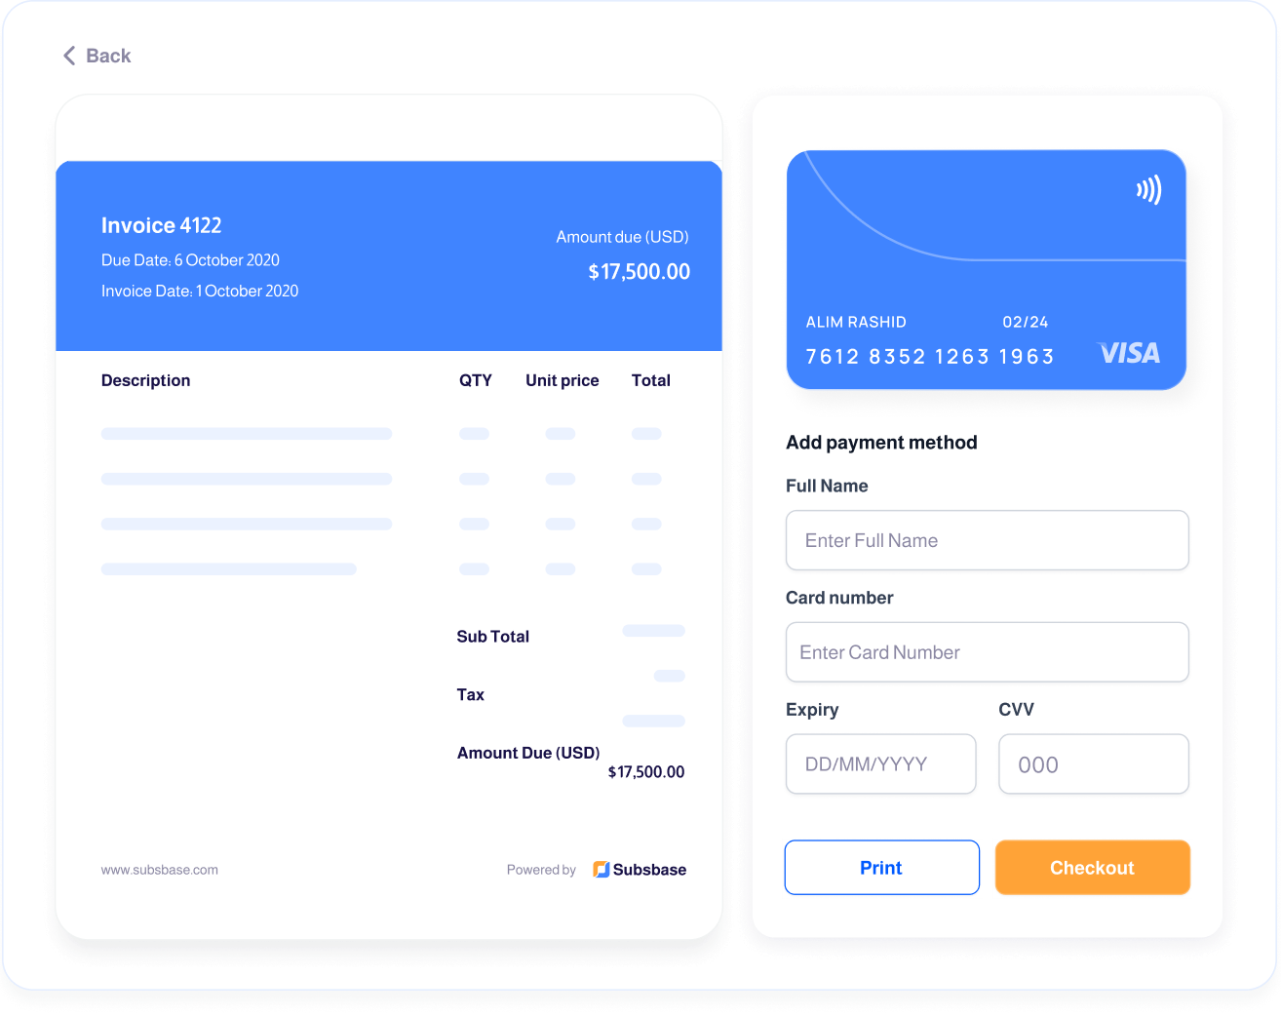
Task: Click the card number 7612 8352 1263 1963
Action: (929, 357)
